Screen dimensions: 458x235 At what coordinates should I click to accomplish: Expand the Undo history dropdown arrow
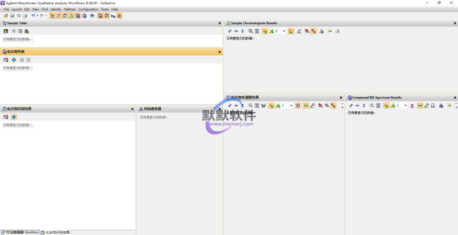tap(37, 16)
